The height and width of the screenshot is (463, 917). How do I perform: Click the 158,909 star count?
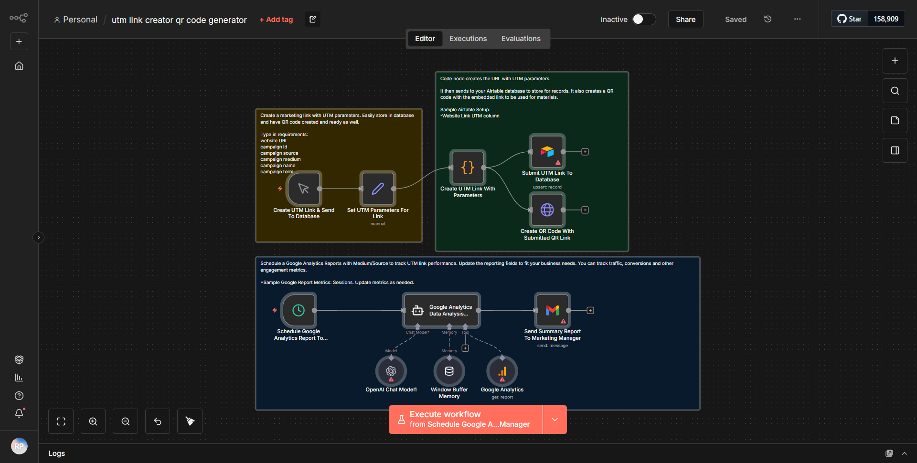886,19
